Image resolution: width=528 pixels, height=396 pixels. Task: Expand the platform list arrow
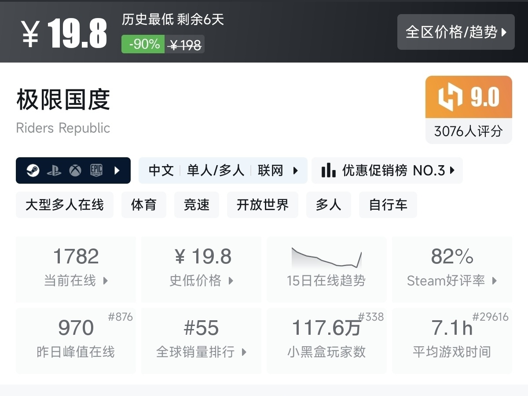(117, 170)
